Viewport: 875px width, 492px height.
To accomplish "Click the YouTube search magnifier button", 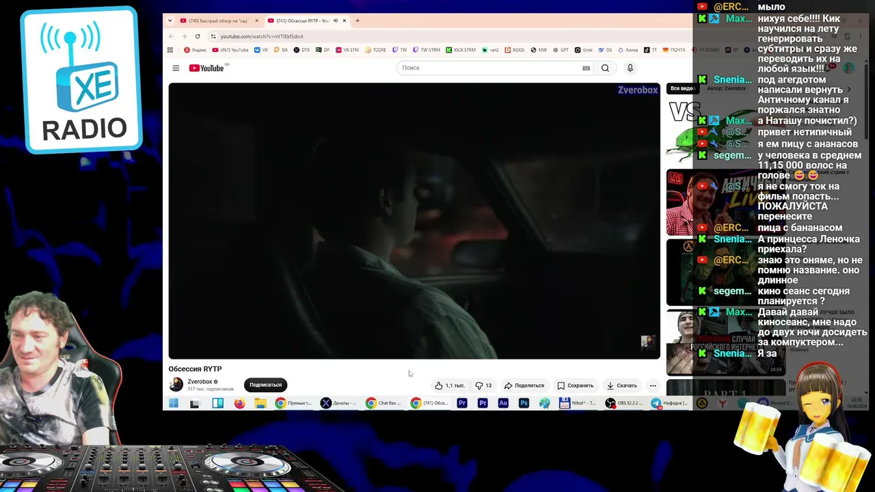I will click(x=605, y=68).
